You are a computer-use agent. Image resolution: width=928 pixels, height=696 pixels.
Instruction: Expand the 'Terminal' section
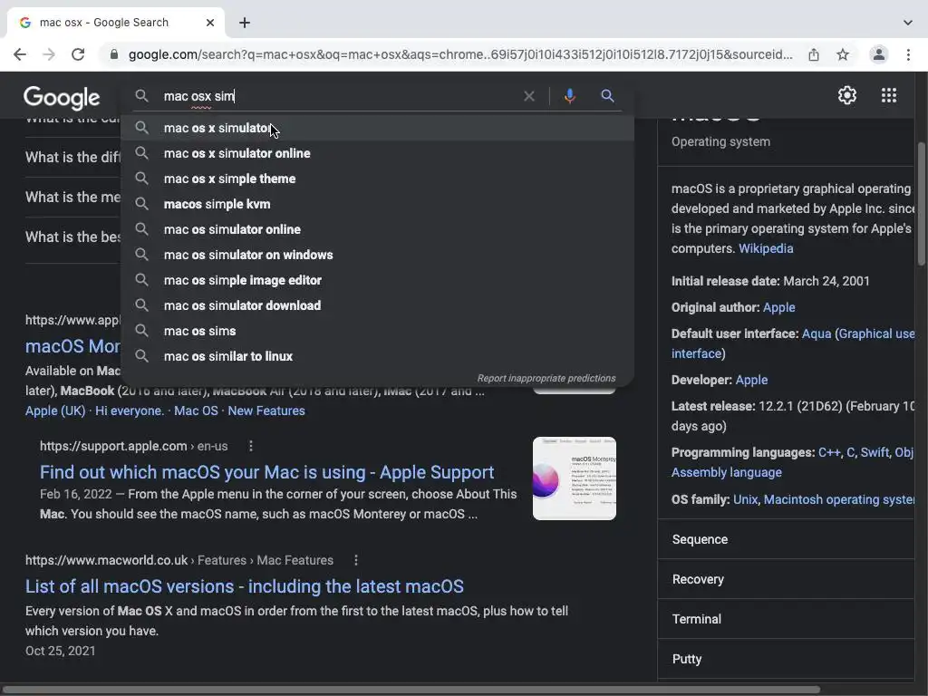(x=786, y=619)
